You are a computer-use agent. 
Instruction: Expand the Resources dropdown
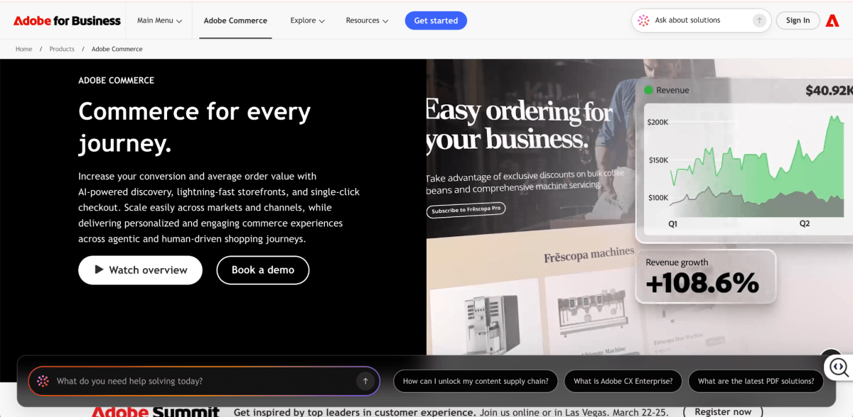(x=367, y=21)
